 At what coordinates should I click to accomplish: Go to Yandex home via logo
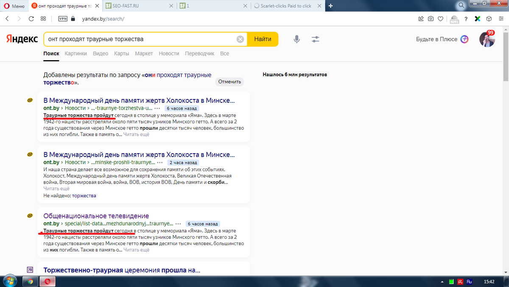point(22,39)
